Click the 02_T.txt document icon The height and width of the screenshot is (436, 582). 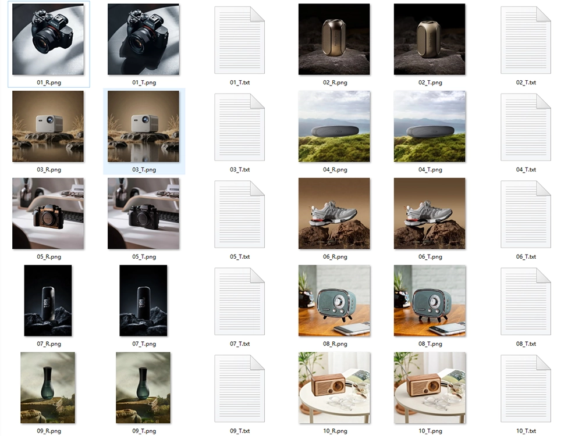click(526, 40)
